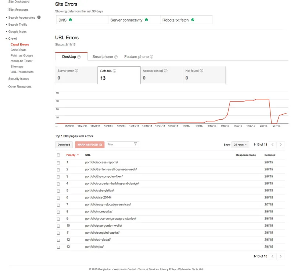Click the Server connectivity green check icon
294x271 pixels.
click(146, 20)
